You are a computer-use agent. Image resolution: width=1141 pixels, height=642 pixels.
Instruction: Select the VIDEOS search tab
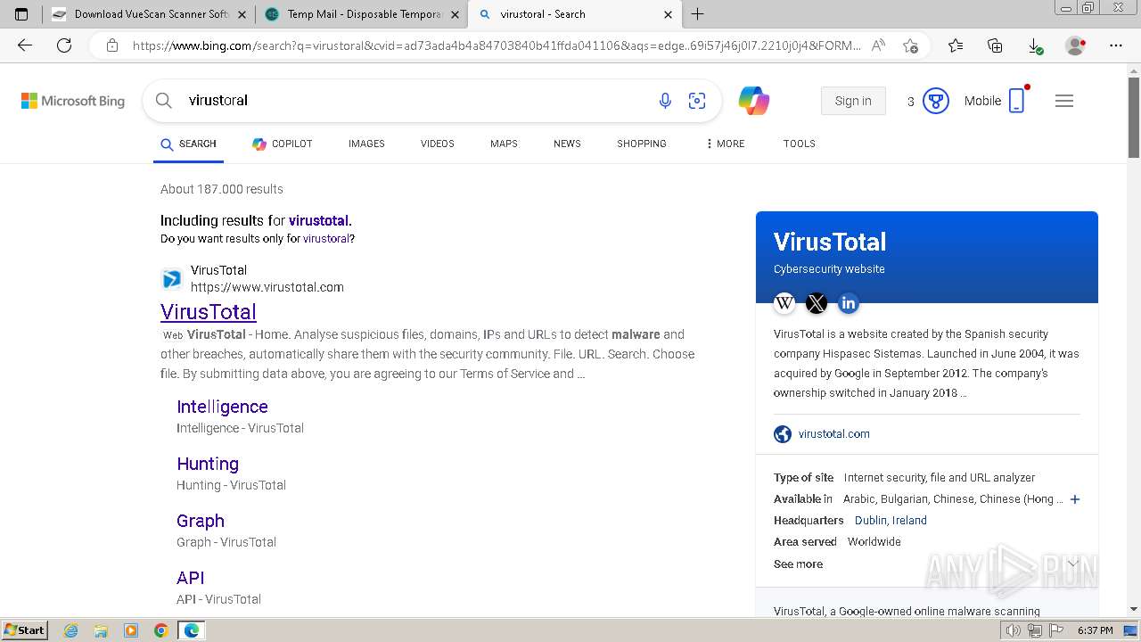pyautogui.click(x=438, y=144)
